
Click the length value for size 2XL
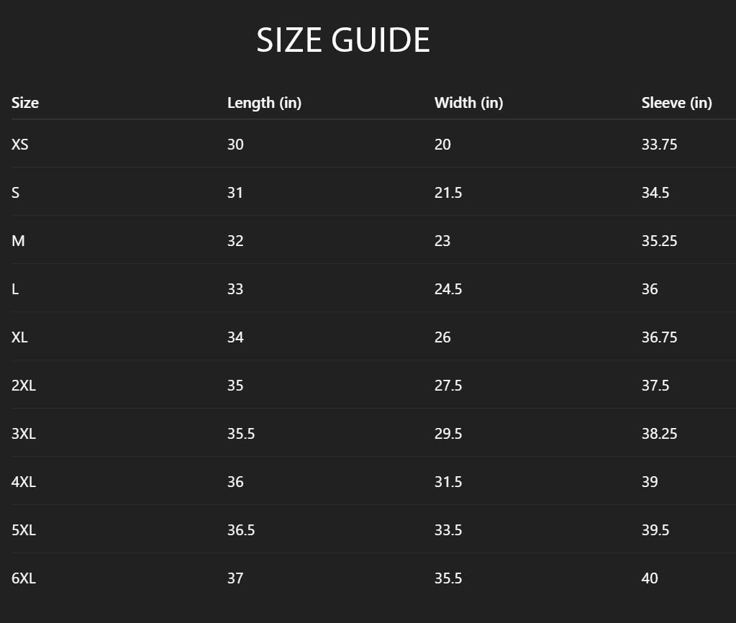pyautogui.click(x=235, y=386)
